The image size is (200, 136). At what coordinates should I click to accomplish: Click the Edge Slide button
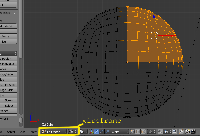click(7, 90)
